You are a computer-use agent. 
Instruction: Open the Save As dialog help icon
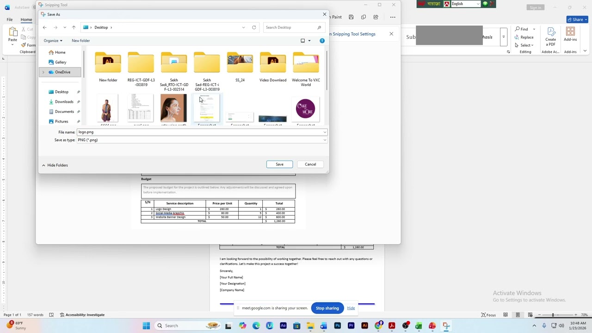pyautogui.click(x=322, y=41)
